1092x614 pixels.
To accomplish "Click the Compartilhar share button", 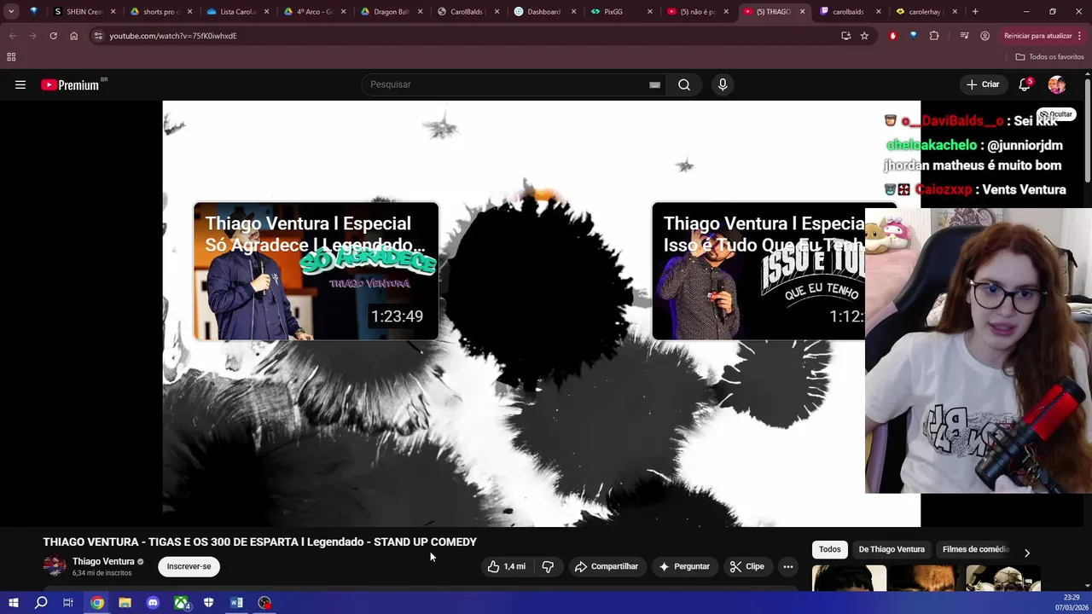I will [607, 566].
